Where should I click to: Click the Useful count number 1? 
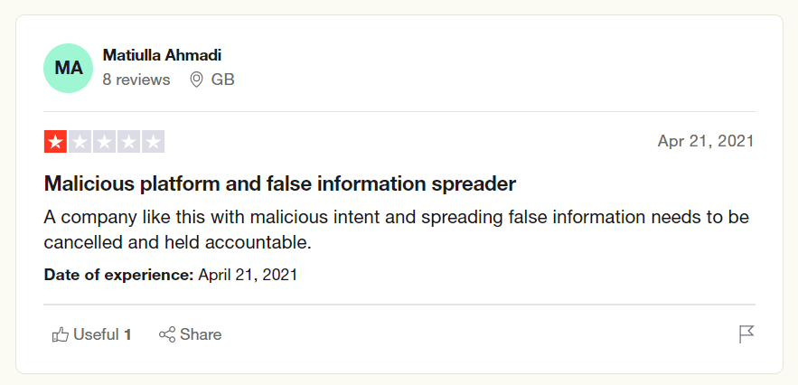128,335
